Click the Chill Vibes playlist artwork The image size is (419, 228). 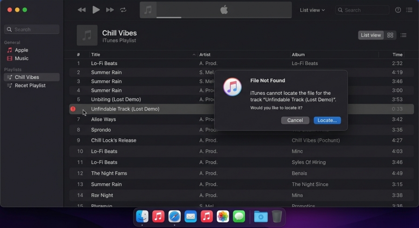point(87,35)
